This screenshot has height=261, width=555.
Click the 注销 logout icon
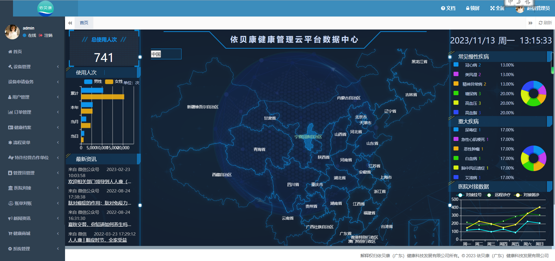41,35
